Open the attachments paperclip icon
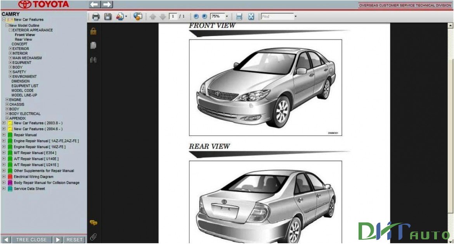Image resolution: width=454 pixels, height=244 pixels. tap(93, 237)
